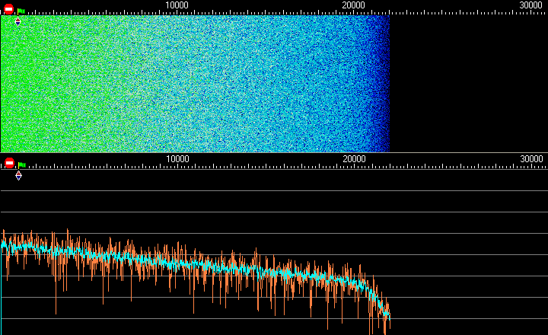Click the 10000 label on the spectrogram ruler

click(x=177, y=5)
